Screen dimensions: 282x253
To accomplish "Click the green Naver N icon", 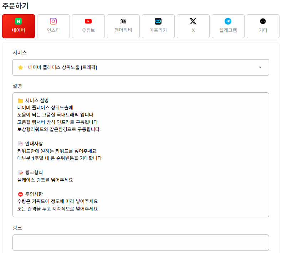I will (x=18, y=21).
